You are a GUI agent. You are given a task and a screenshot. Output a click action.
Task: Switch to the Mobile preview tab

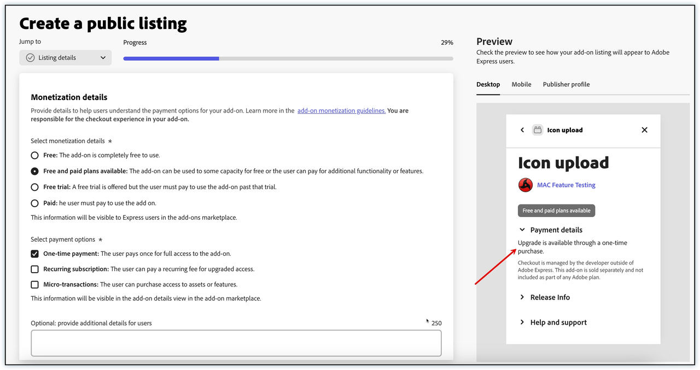click(521, 84)
